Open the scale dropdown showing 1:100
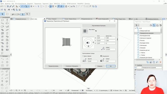 click(x=66, y=90)
